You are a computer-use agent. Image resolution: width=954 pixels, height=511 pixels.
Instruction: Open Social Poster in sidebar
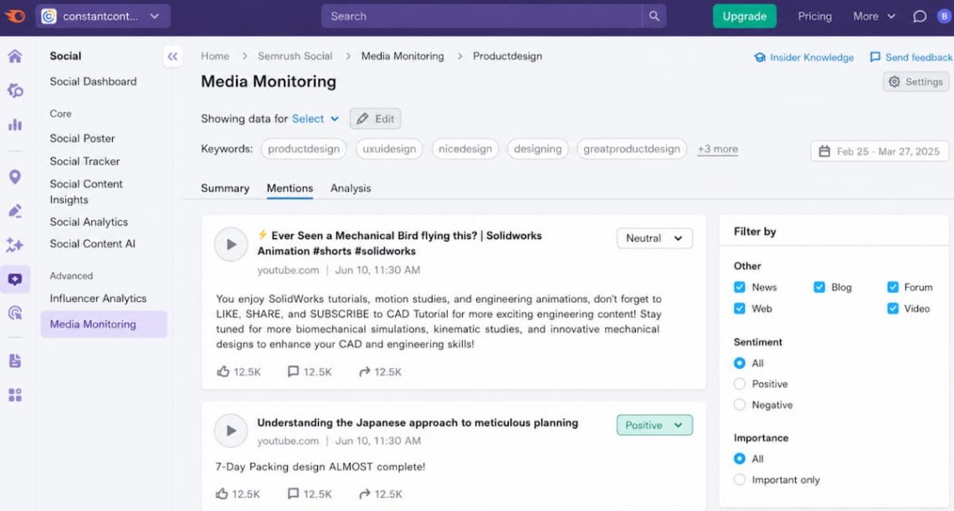click(82, 139)
